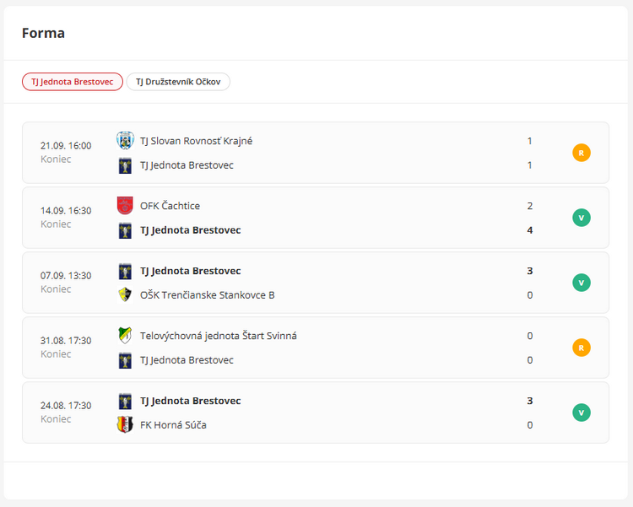Click orange R badge for 31.08. match
This screenshot has width=633, height=507.
(581, 348)
